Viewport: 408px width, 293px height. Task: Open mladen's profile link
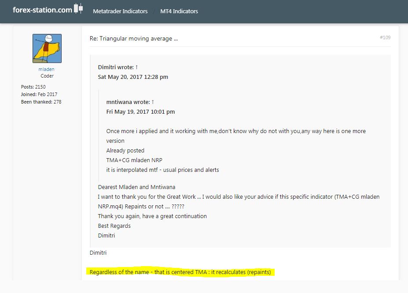pyautogui.click(x=46, y=69)
